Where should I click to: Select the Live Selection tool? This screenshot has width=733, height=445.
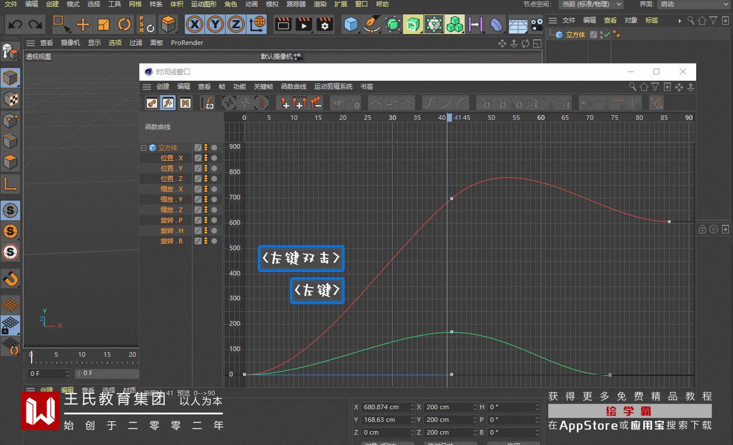61,24
